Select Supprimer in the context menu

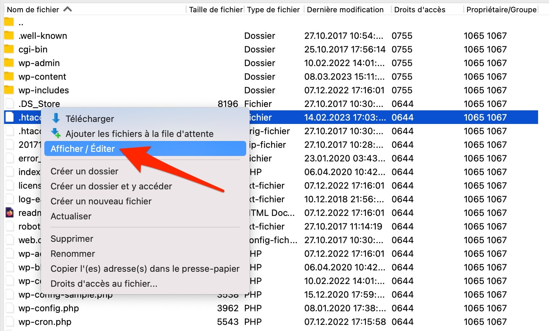pos(145,238)
